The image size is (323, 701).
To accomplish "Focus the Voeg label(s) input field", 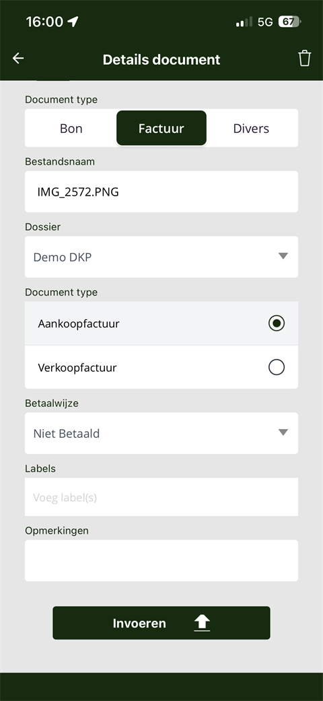I will tap(161, 497).
